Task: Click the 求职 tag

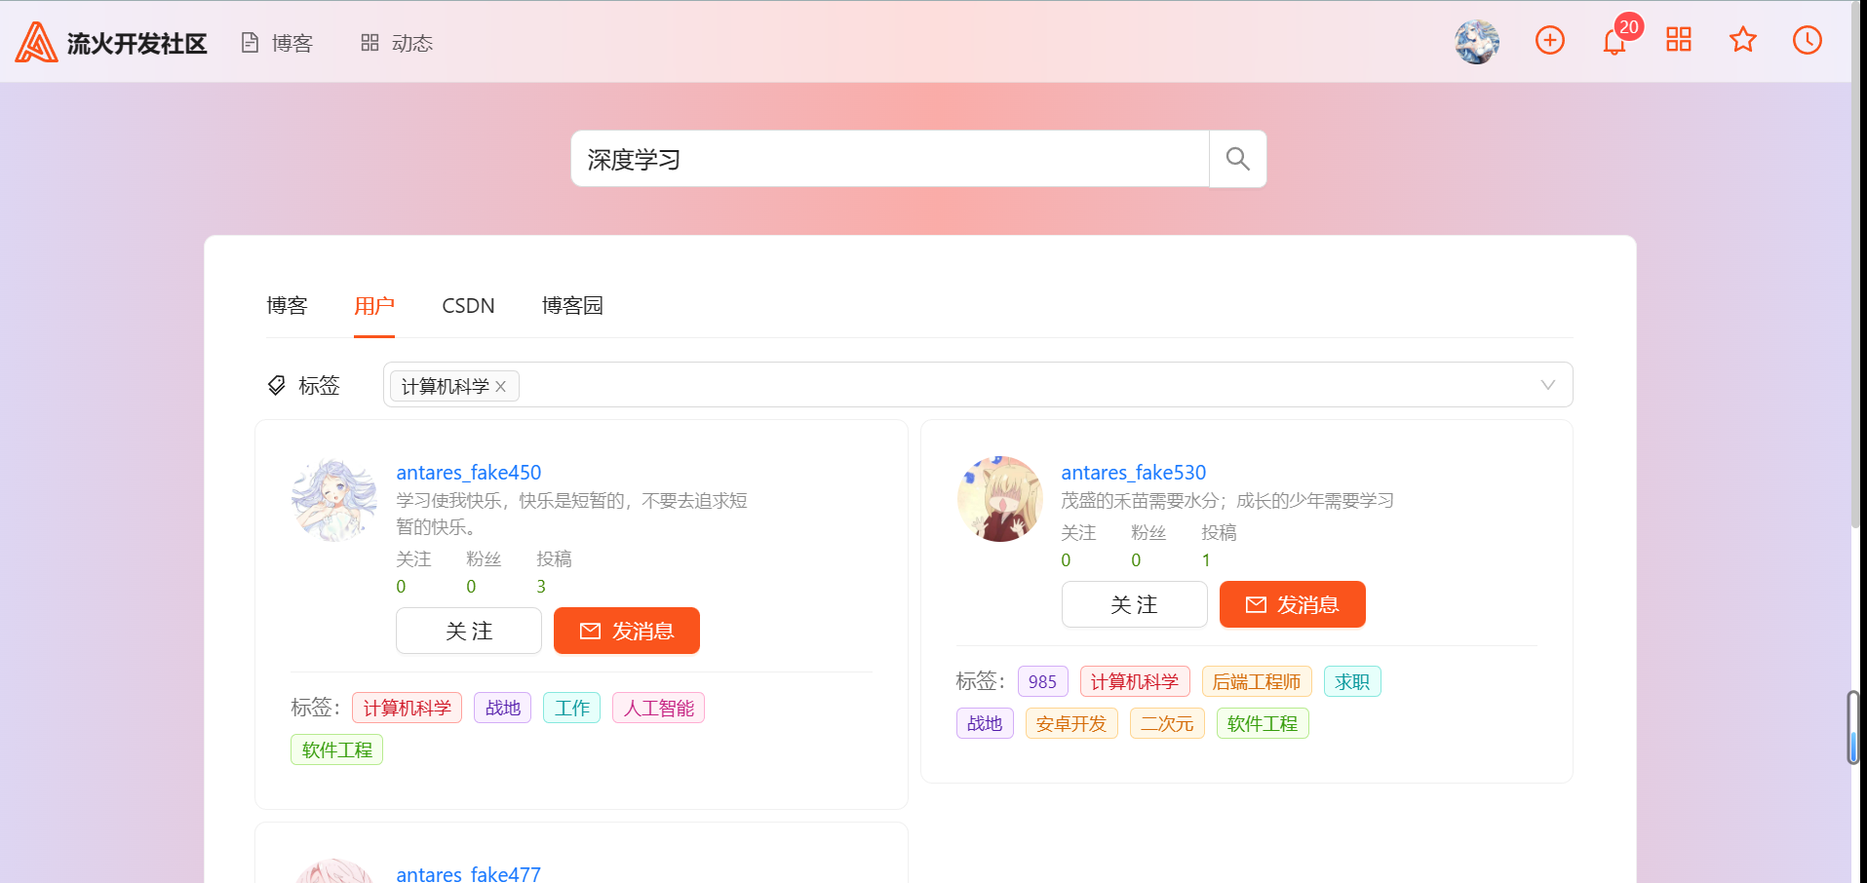Action: coord(1352,681)
